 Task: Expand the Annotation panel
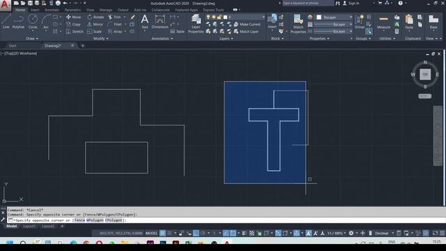162,38
